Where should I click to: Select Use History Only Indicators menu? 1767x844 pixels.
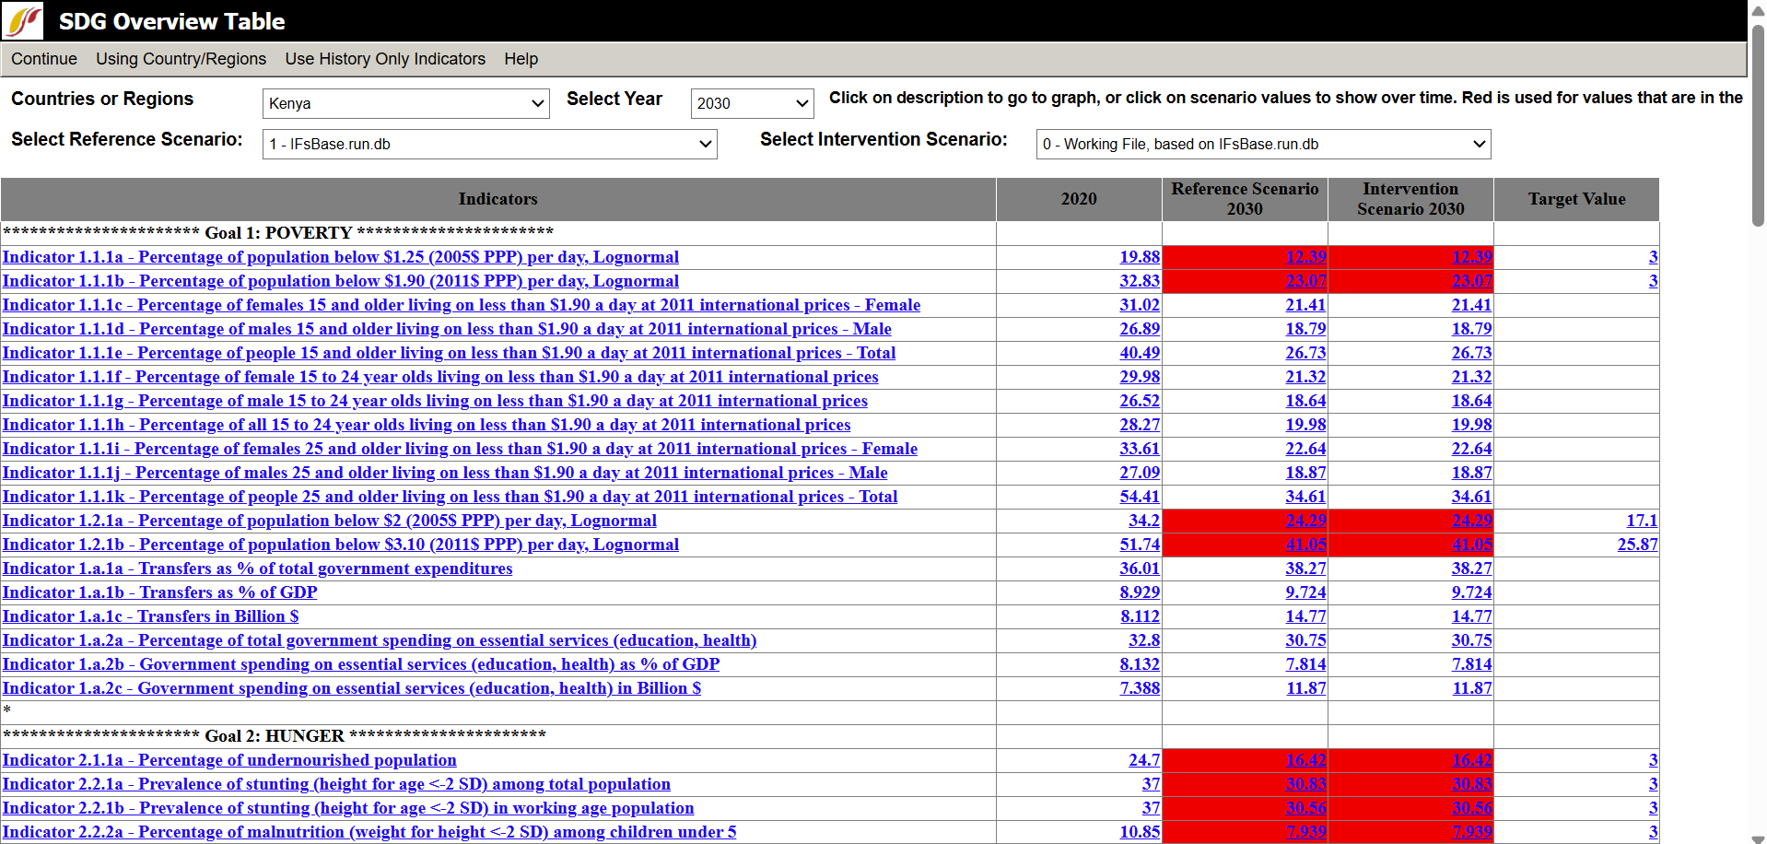(385, 59)
